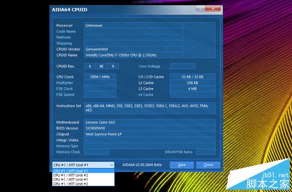The width and height of the screenshot is (292, 192).
Task: Click the 'Code Name' label
Action: tap(66, 32)
